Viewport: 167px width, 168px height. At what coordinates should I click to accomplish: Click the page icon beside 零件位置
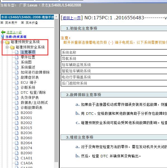(17, 57)
